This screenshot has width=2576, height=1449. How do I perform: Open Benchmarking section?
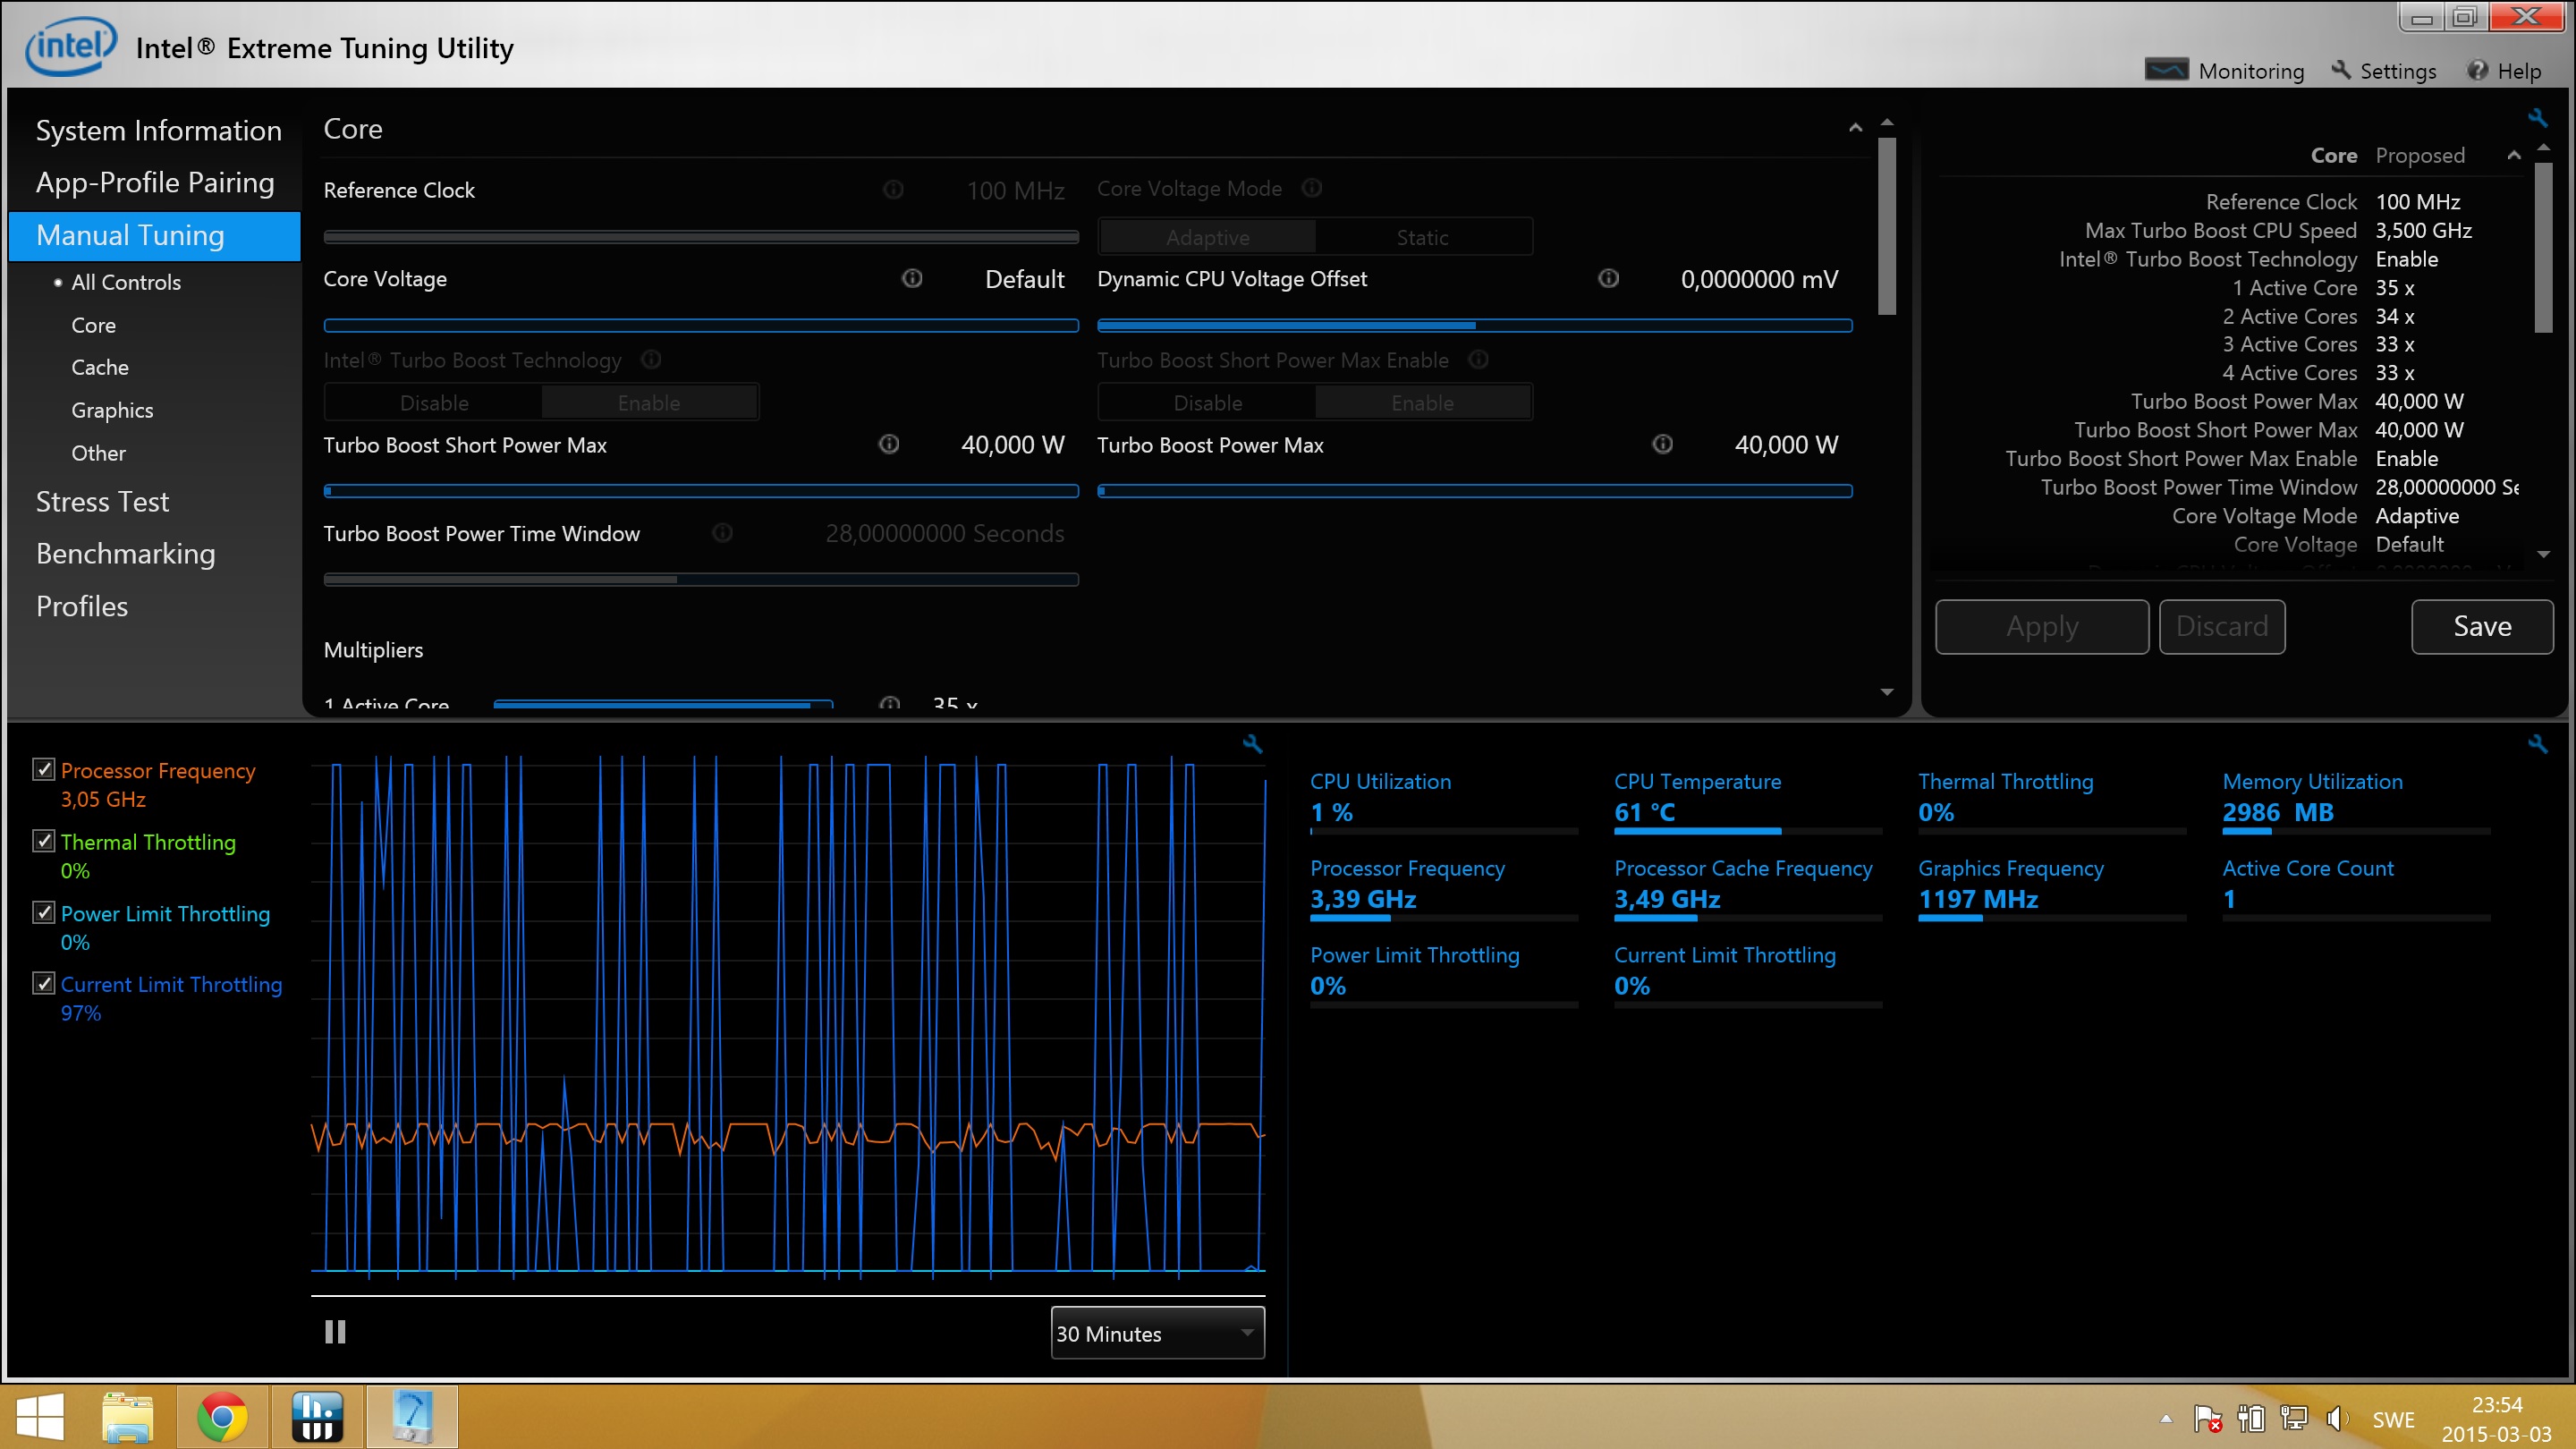coord(125,554)
